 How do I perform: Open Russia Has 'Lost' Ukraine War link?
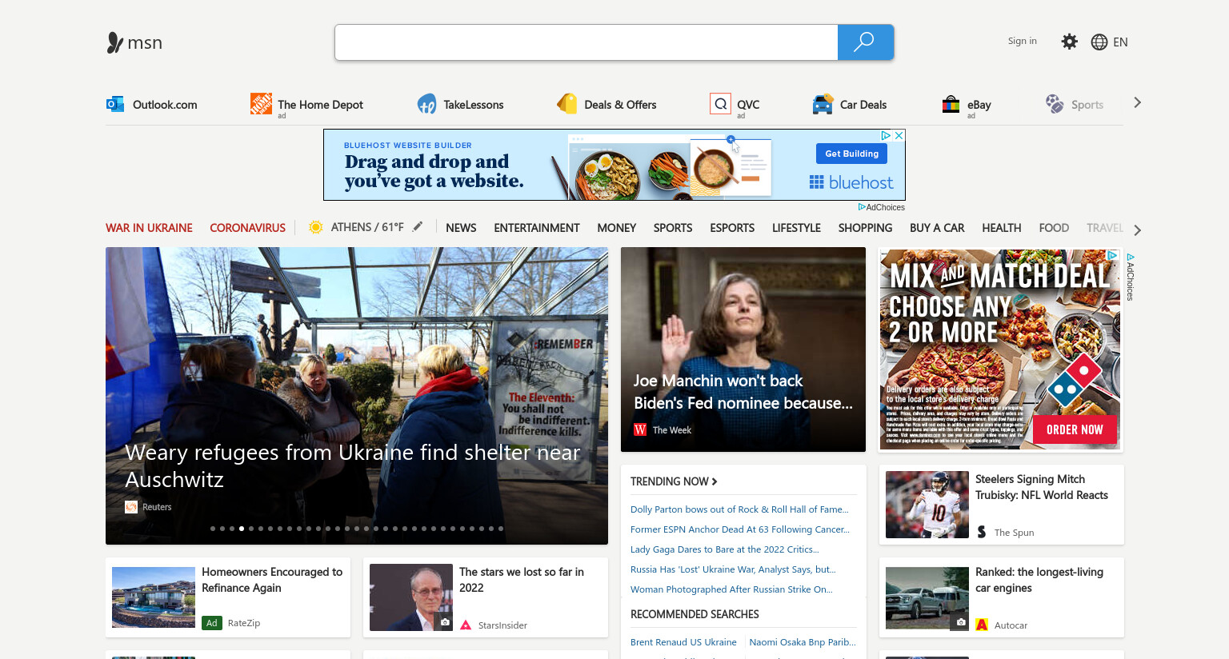click(733, 569)
